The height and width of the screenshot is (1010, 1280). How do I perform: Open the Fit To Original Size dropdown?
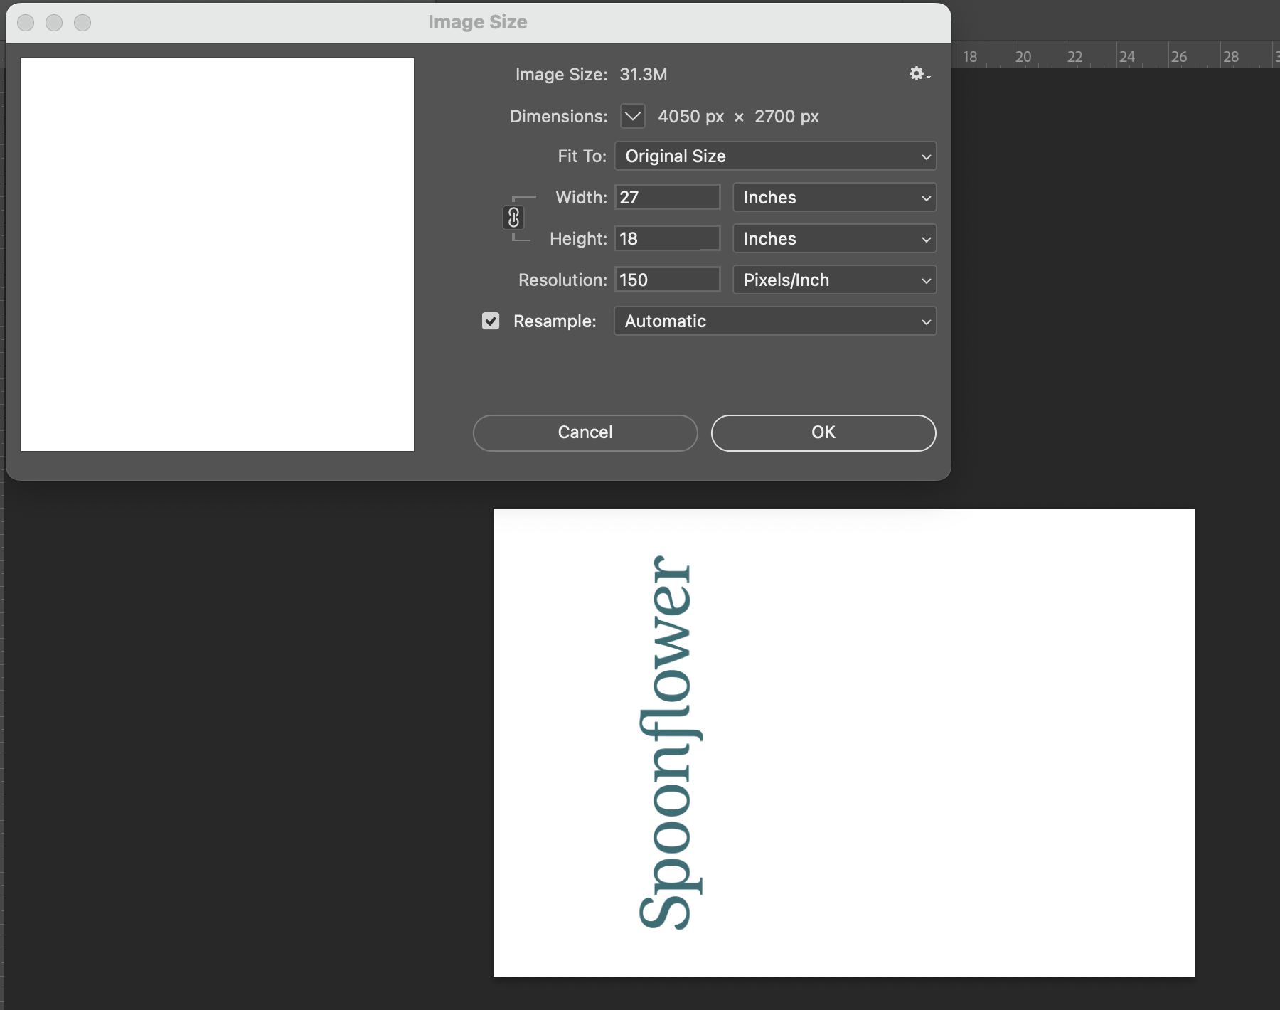point(775,156)
